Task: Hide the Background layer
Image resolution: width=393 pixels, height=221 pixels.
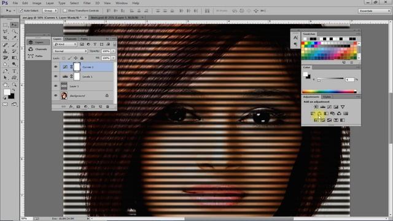Action: pos(56,96)
